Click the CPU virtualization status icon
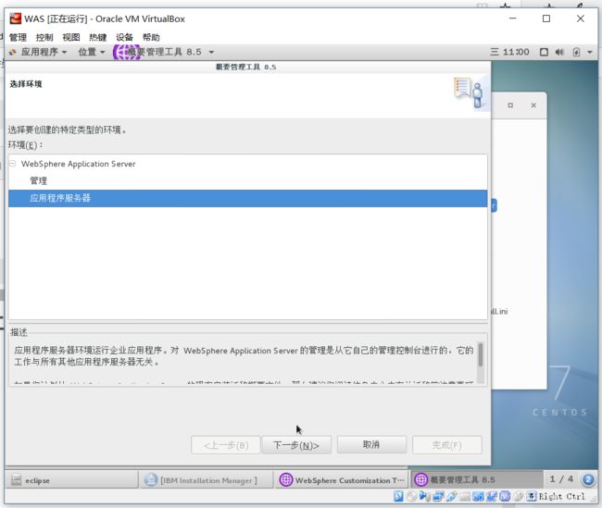 pyautogui.click(x=505, y=496)
